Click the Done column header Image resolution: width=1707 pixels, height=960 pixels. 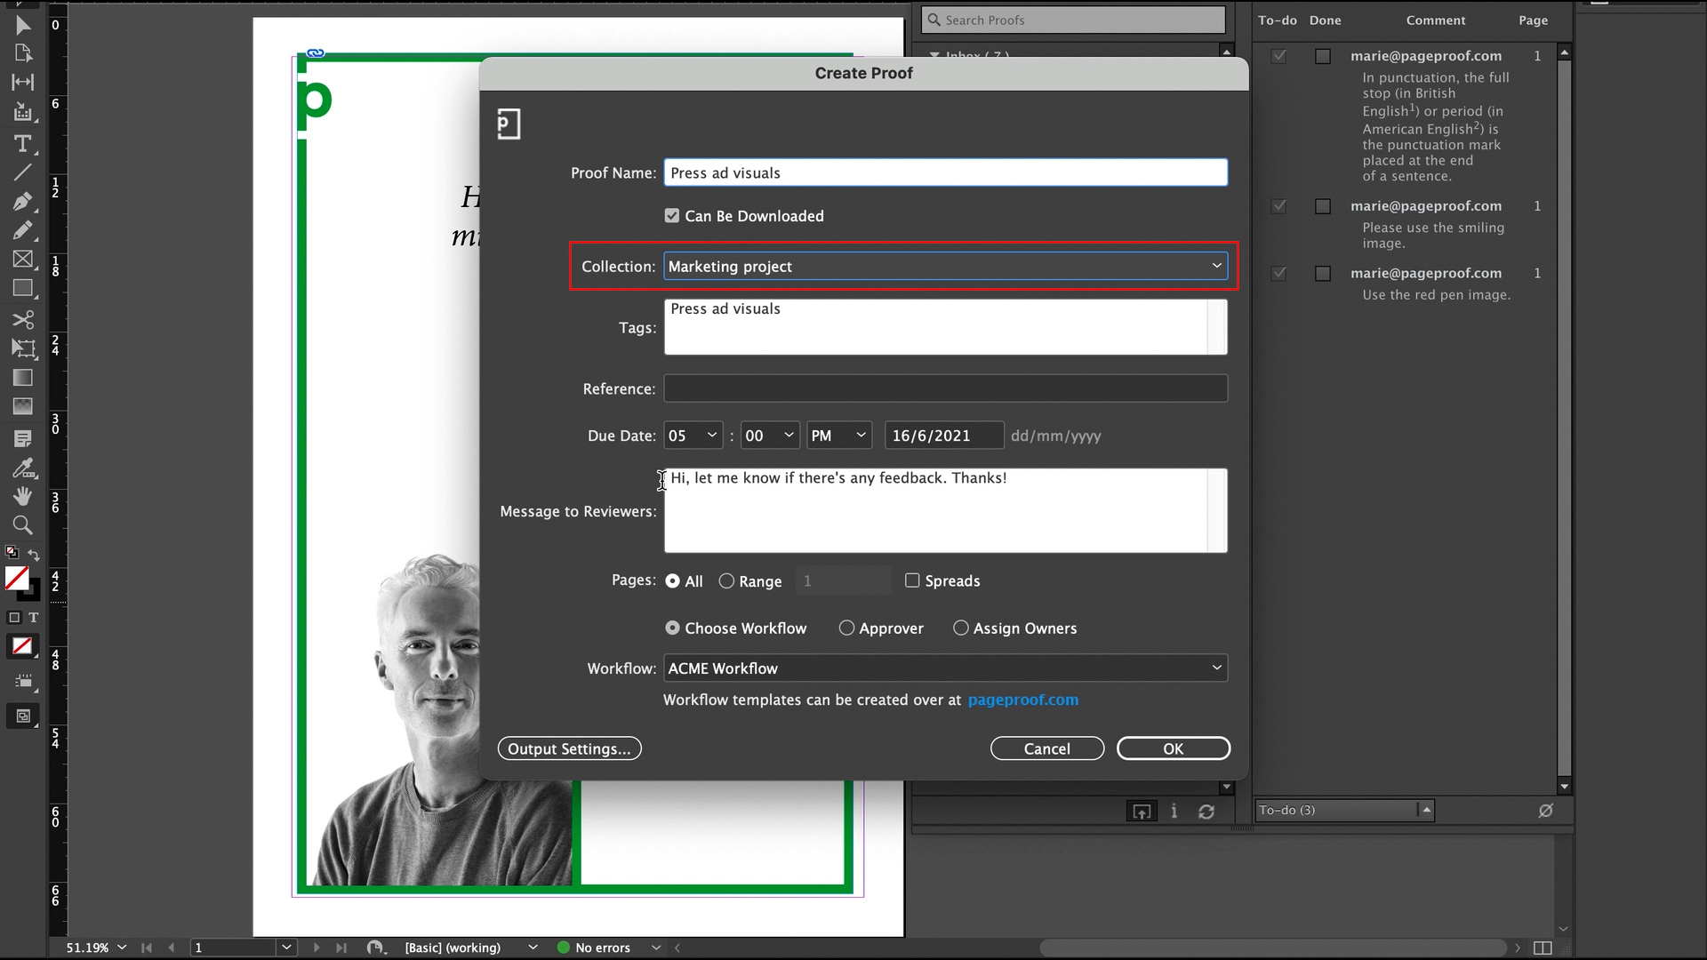(x=1325, y=20)
